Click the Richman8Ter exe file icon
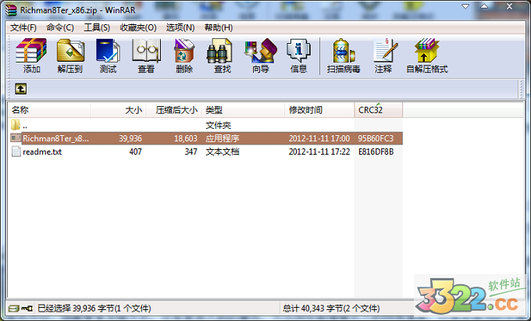The image size is (531, 321). click(x=16, y=138)
